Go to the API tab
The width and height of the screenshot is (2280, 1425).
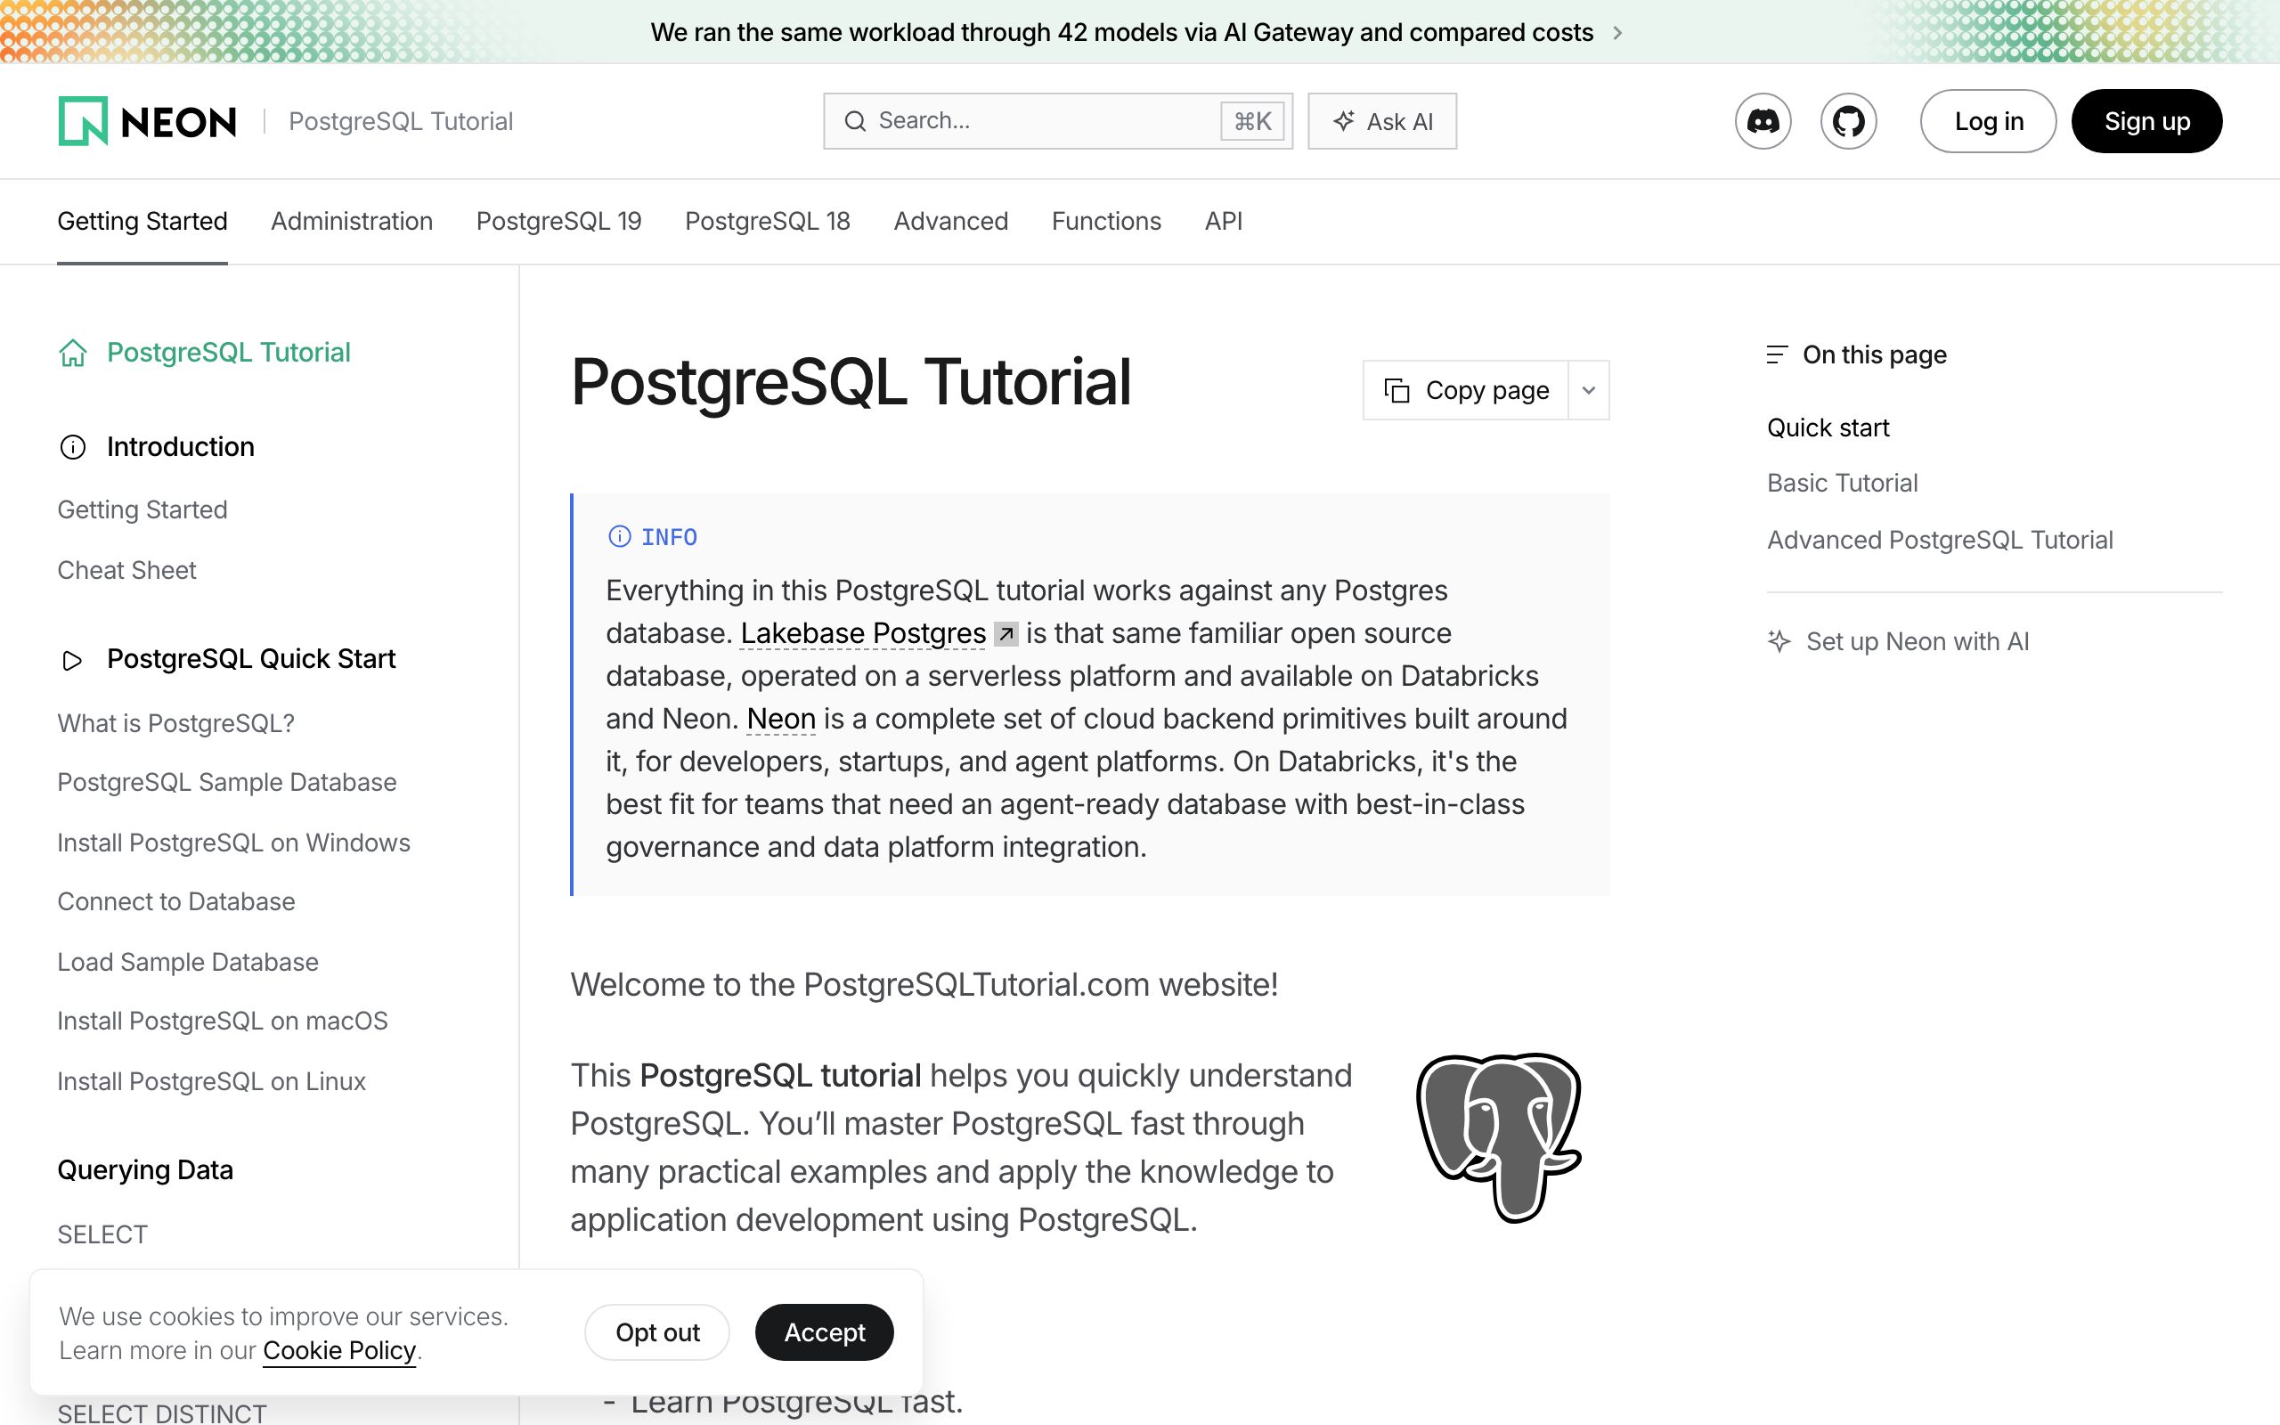[x=1223, y=221]
